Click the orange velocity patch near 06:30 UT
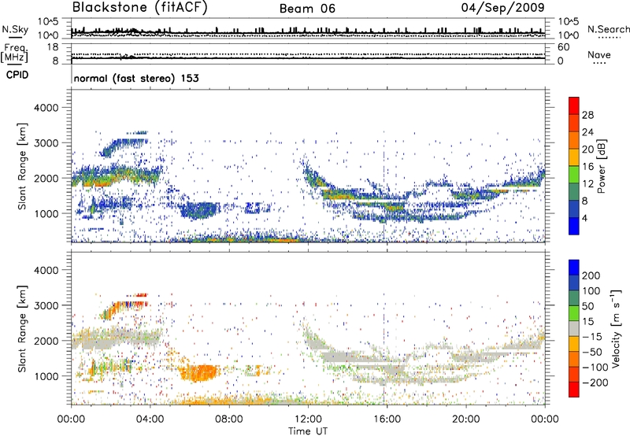The image size is (630, 436). (x=199, y=373)
